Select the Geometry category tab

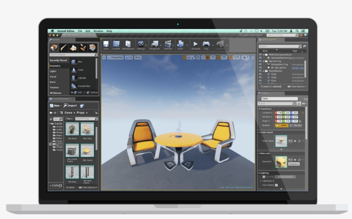[59, 66]
